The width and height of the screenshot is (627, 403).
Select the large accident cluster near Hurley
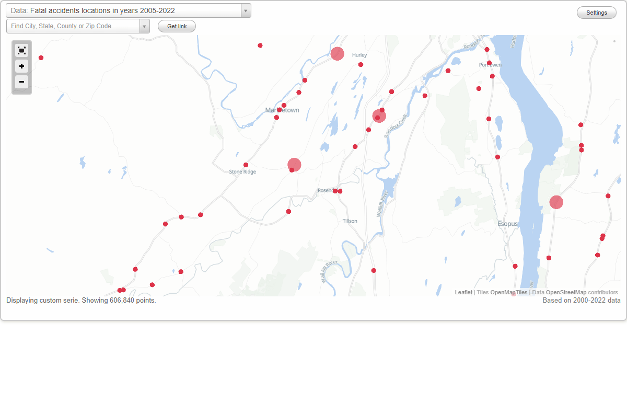[x=337, y=53]
